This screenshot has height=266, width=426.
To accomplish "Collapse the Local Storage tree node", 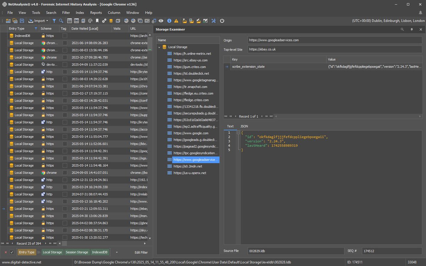I will [x=159, y=47].
